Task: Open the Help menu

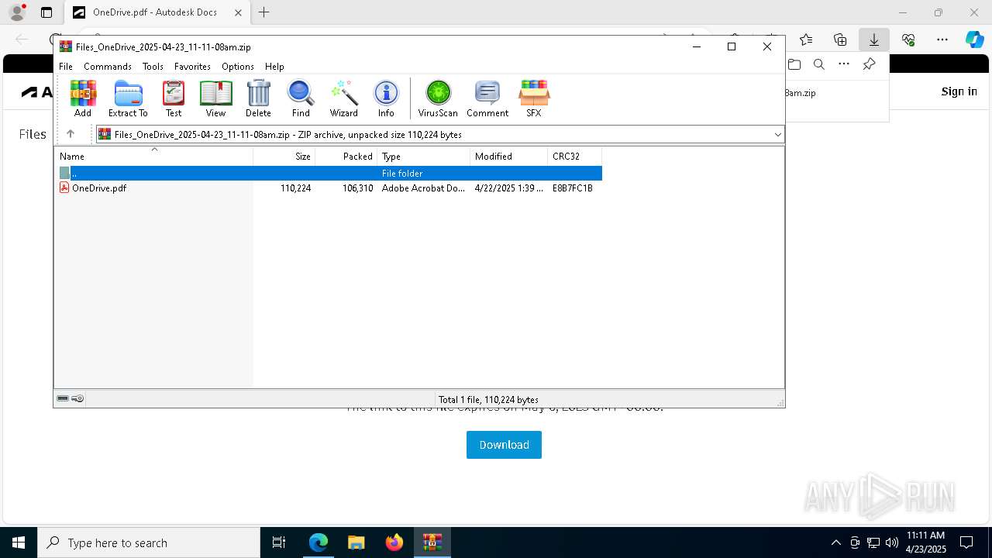Action: [x=274, y=67]
